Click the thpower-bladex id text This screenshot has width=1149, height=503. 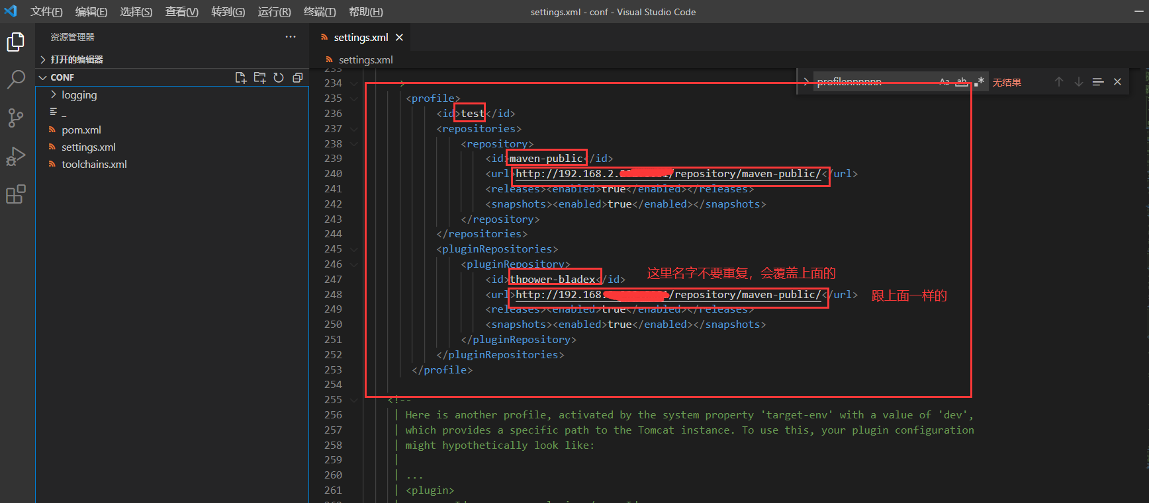pos(553,280)
